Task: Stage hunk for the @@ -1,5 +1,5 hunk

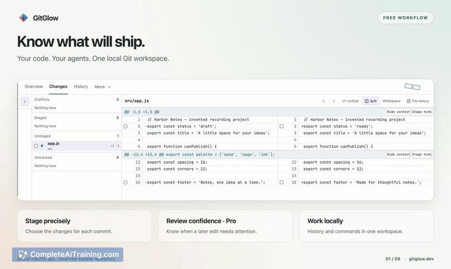Action: coord(422,111)
